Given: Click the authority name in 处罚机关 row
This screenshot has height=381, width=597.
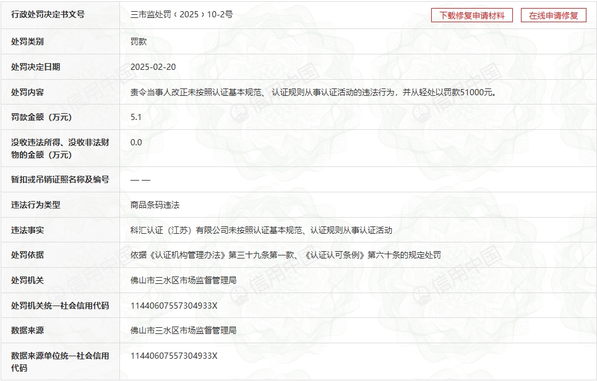Looking at the screenshot, I should coord(183,280).
